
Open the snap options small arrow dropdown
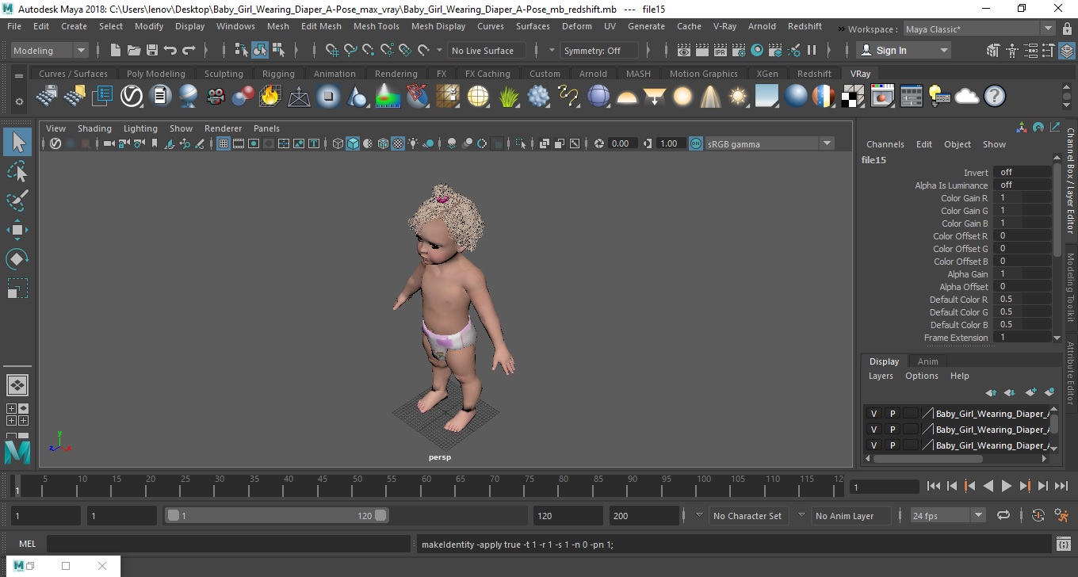[x=440, y=50]
